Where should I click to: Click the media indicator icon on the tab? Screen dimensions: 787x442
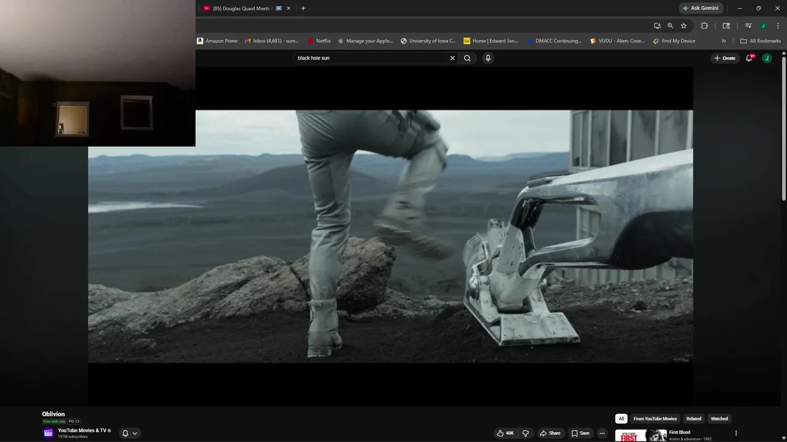(279, 9)
